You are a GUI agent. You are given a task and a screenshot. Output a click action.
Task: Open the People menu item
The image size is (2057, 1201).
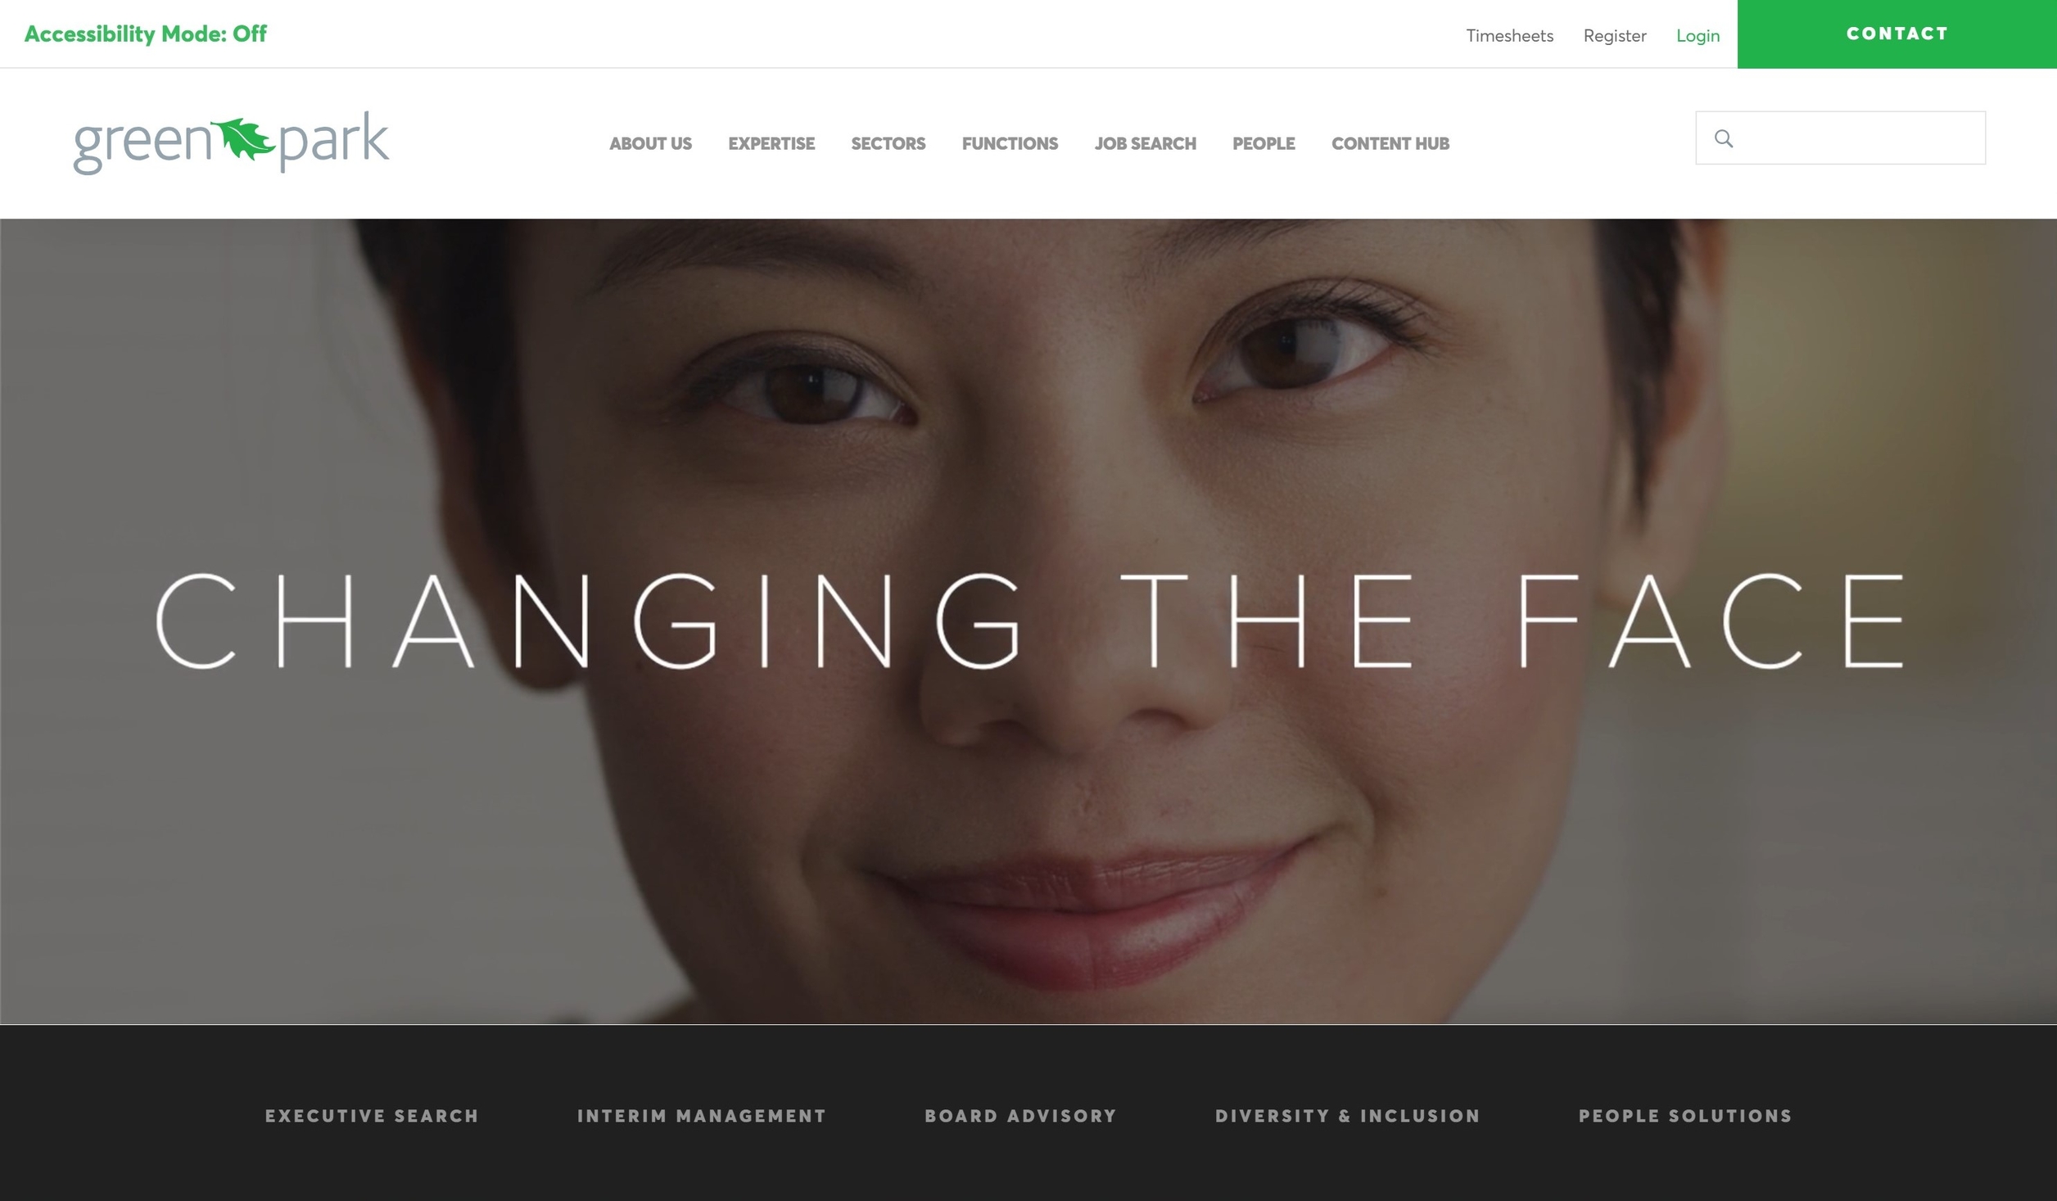point(1264,143)
